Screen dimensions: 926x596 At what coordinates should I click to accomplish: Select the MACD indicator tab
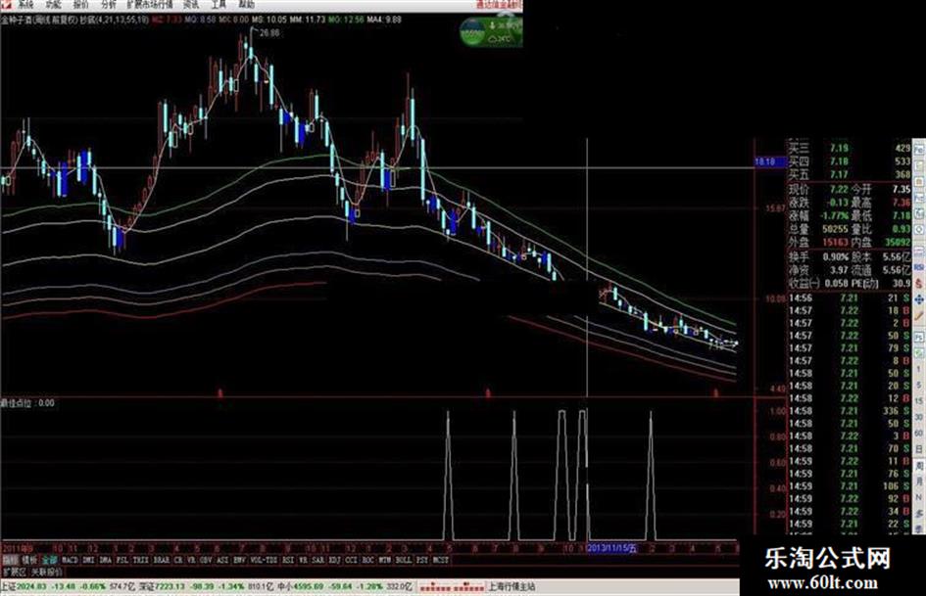coord(70,560)
